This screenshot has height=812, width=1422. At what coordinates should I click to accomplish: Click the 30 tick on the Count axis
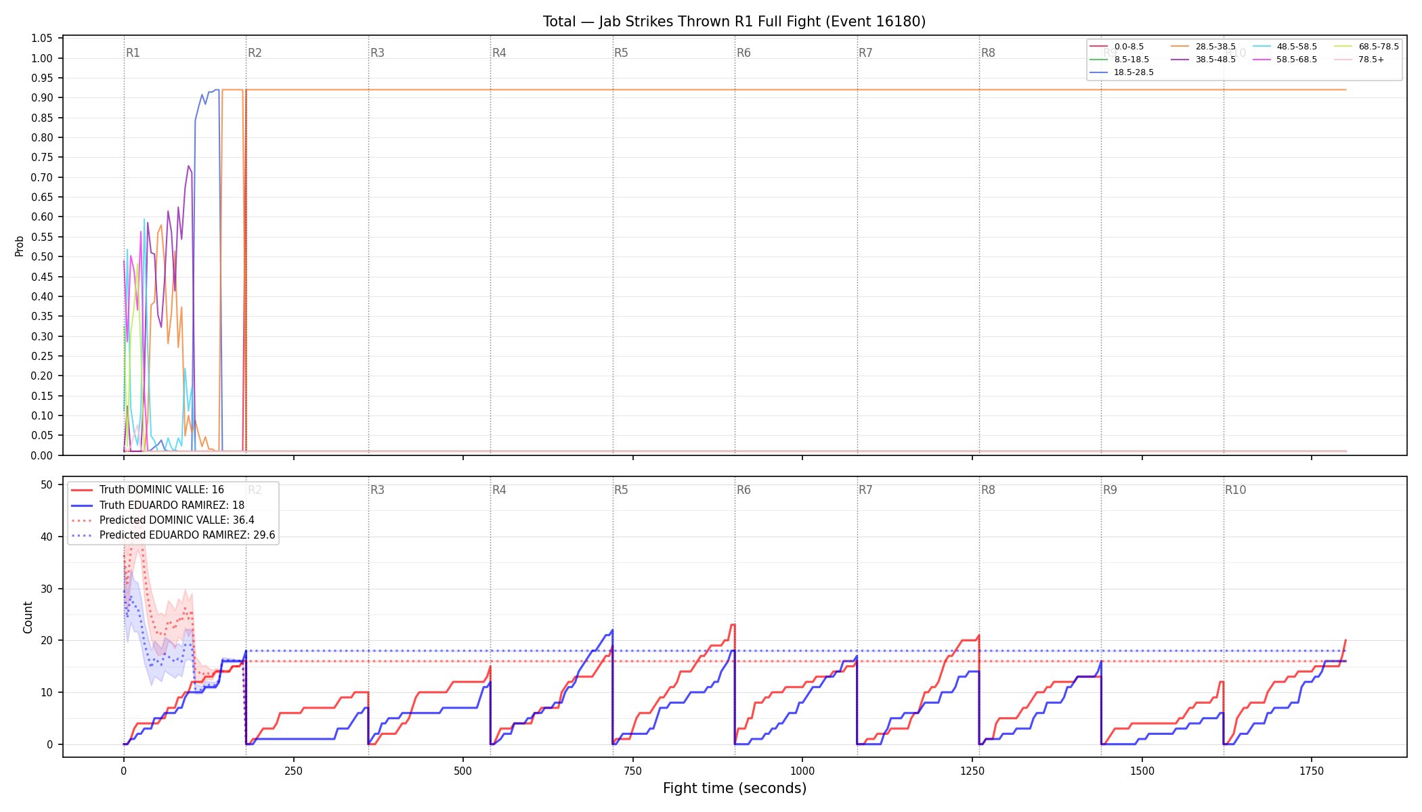47,589
